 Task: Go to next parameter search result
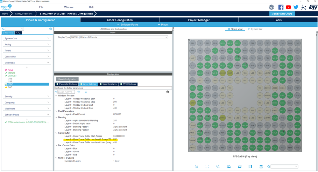point(86,92)
